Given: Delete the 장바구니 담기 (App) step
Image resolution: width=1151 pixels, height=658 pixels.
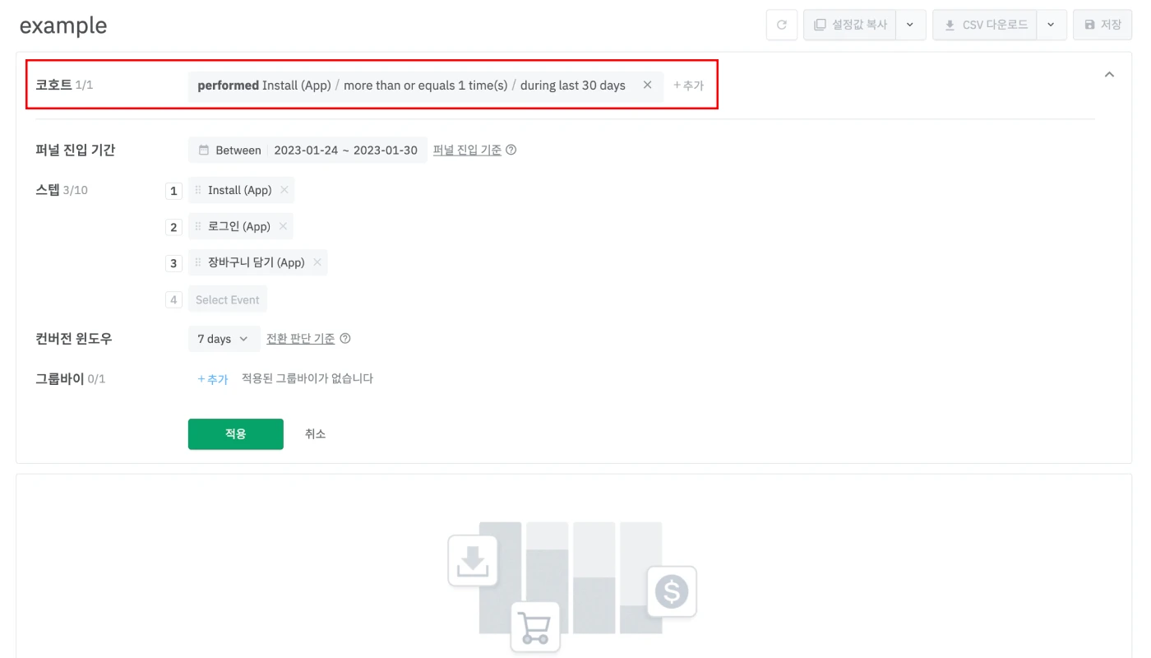Looking at the screenshot, I should [x=317, y=262].
